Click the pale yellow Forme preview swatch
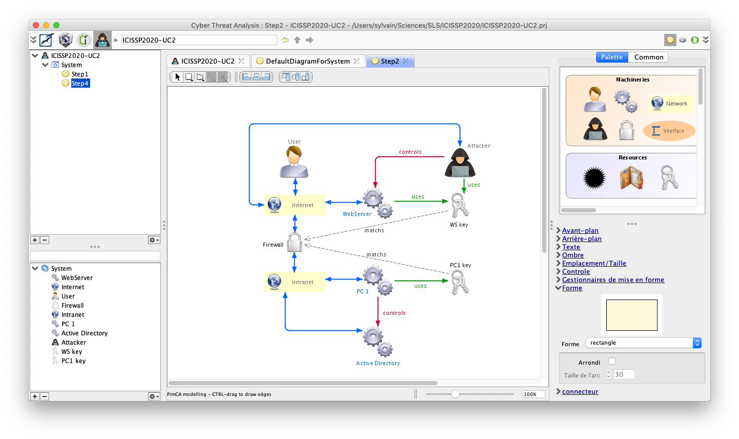Viewport: 739px width, 439px height. [x=631, y=315]
